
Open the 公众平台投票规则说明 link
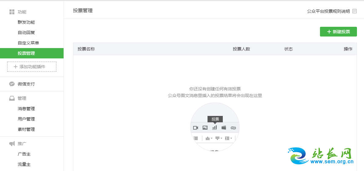328,11
